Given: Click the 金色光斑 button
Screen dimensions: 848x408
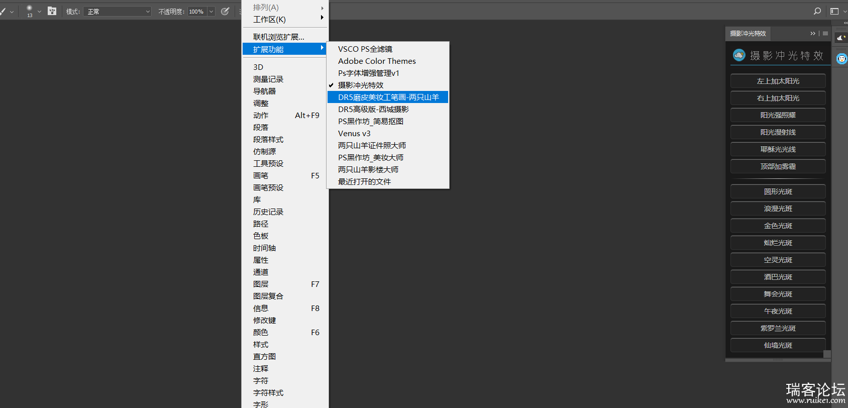Looking at the screenshot, I should pos(778,226).
